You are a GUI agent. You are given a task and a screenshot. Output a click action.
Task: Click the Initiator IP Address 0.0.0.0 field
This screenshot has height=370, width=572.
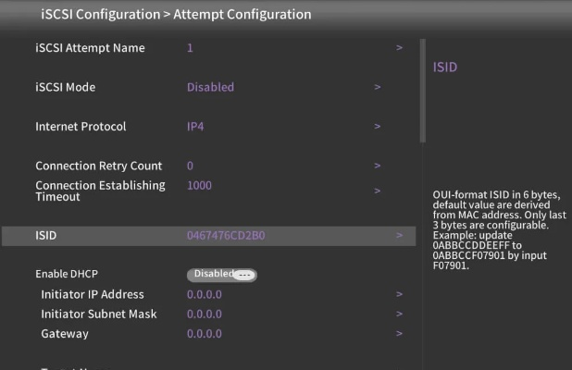[205, 294]
